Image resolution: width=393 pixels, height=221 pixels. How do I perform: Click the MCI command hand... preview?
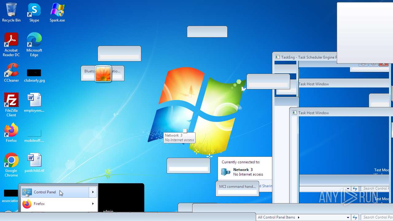237,188
